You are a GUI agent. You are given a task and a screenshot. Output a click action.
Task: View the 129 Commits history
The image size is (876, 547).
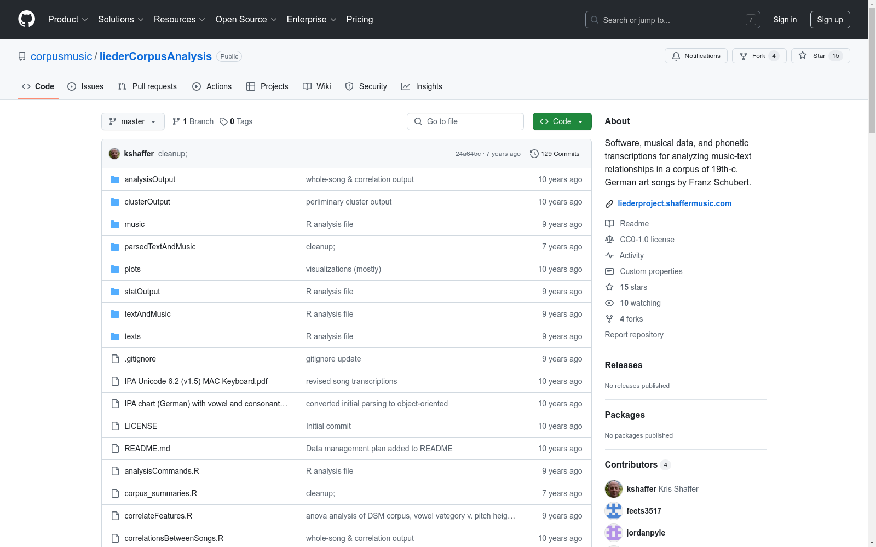[x=555, y=154]
